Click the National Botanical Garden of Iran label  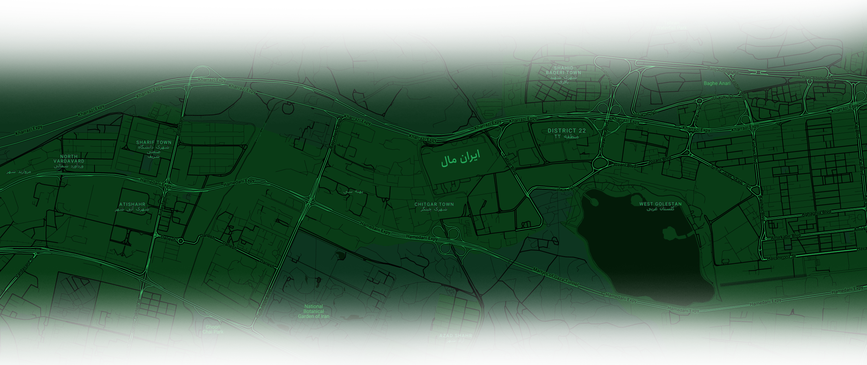pos(314,312)
